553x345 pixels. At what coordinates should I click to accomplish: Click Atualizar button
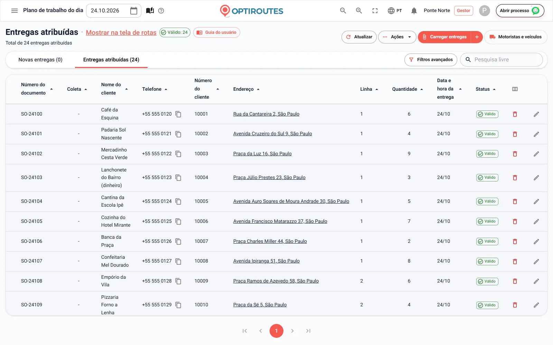pyautogui.click(x=359, y=37)
